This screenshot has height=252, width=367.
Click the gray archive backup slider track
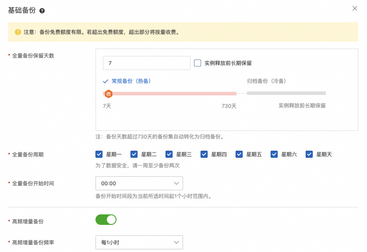coord(286,93)
